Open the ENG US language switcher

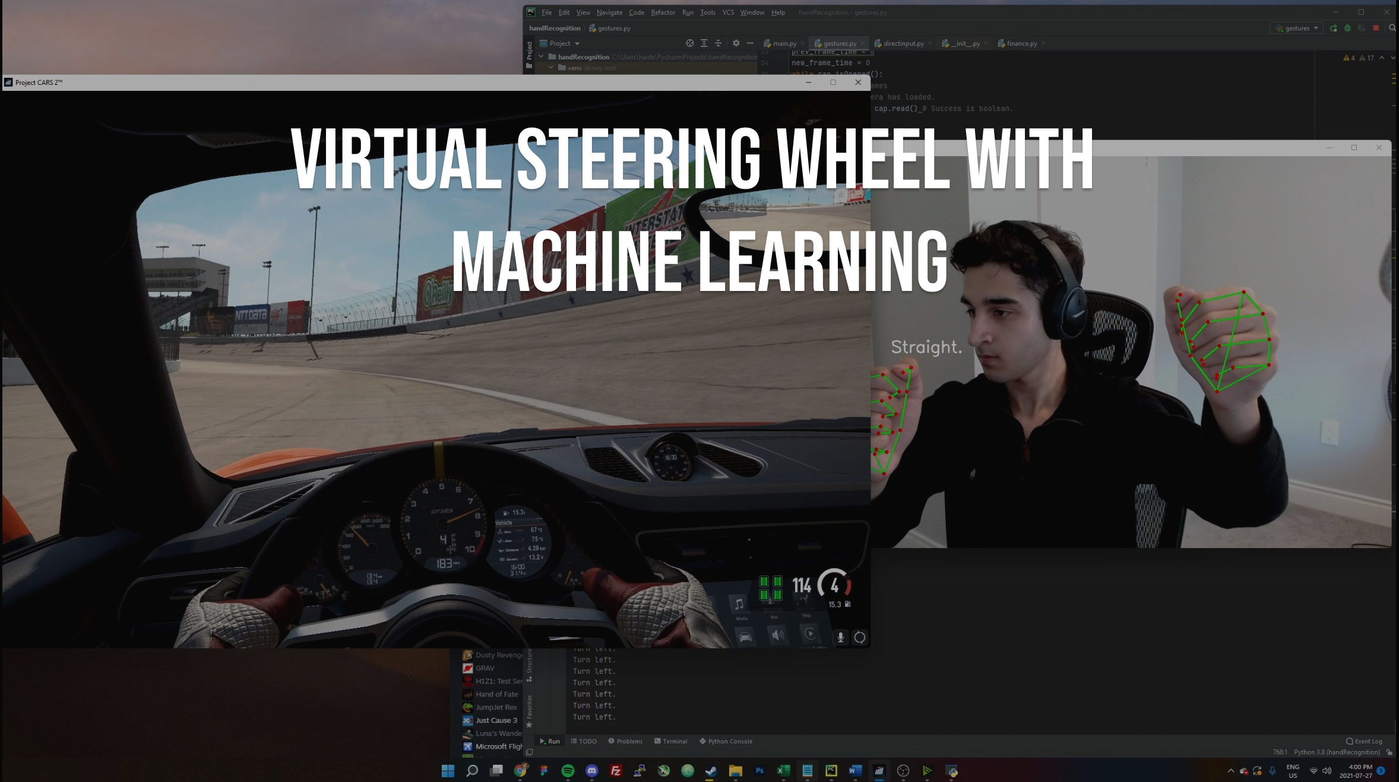[x=1293, y=771]
